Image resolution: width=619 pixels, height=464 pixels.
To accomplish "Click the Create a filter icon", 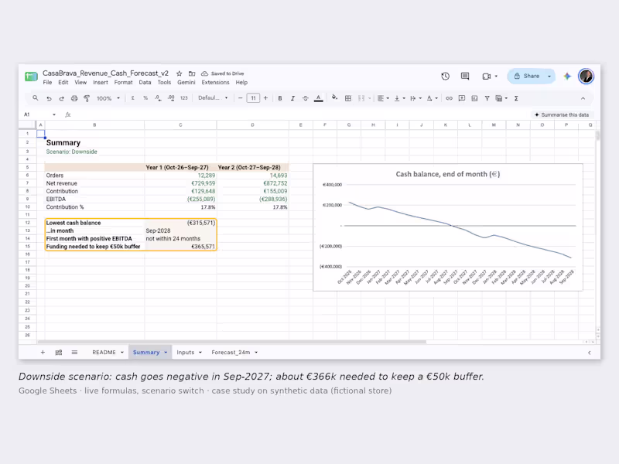I will pyautogui.click(x=487, y=98).
